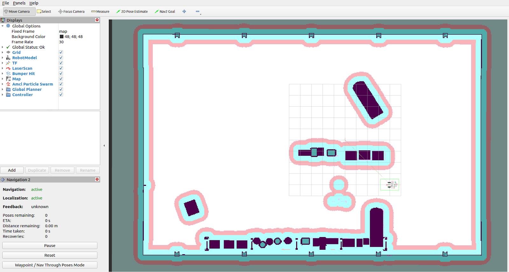Image resolution: width=509 pixels, height=272 pixels.
Task: Select the Nav2 Goal tool
Action: (x=165, y=11)
